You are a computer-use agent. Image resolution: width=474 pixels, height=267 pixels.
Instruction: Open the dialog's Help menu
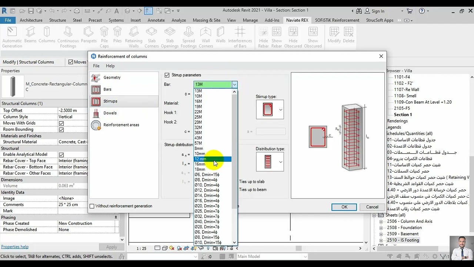click(110, 66)
